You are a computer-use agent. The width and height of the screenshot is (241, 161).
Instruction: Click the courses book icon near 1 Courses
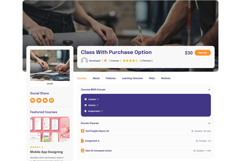pos(105,61)
